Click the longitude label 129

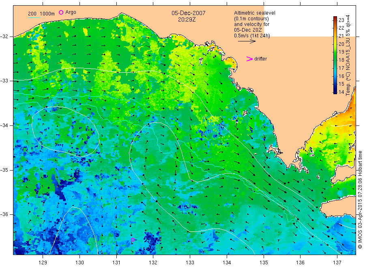click(43, 263)
